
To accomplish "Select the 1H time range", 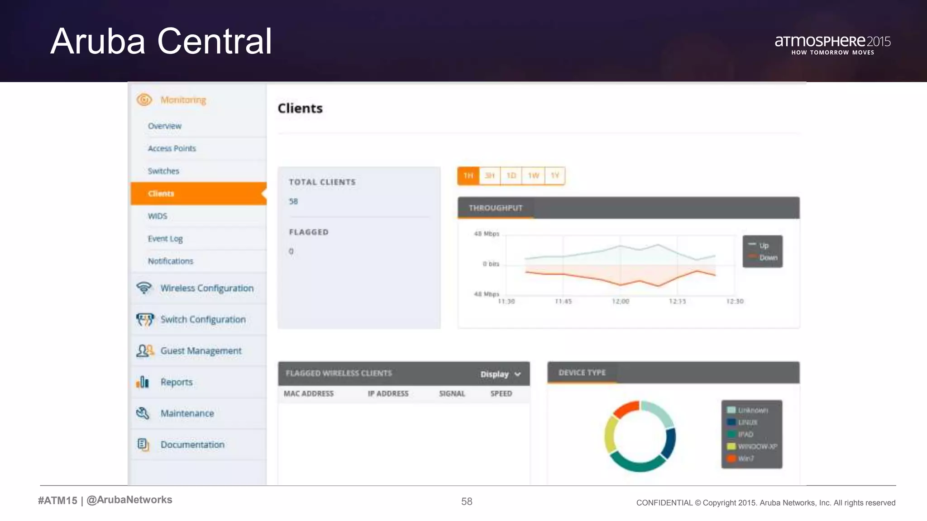I will tap(468, 175).
